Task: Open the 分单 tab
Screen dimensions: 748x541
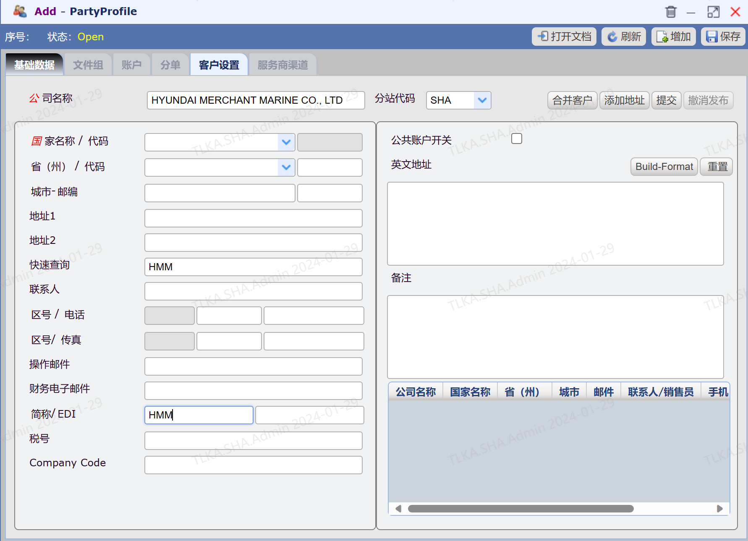Action: [x=170, y=65]
